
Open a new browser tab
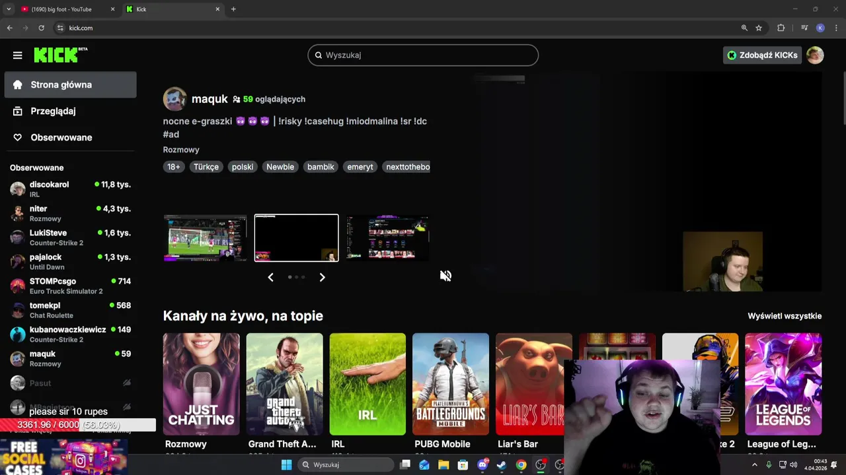233,9
